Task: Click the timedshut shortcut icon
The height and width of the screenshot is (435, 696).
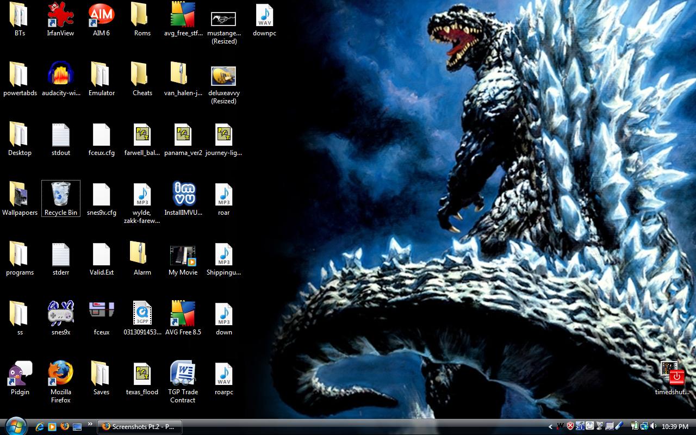Action: click(672, 374)
